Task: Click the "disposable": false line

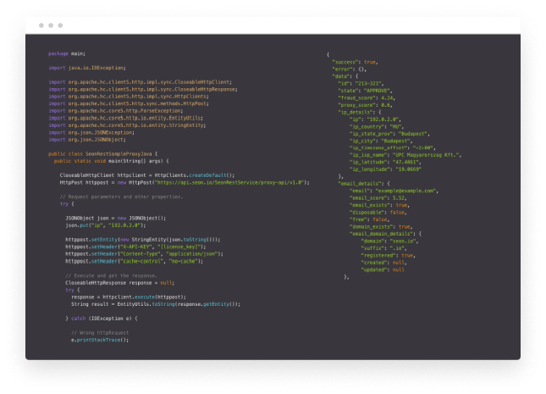Action: tap(378, 213)
